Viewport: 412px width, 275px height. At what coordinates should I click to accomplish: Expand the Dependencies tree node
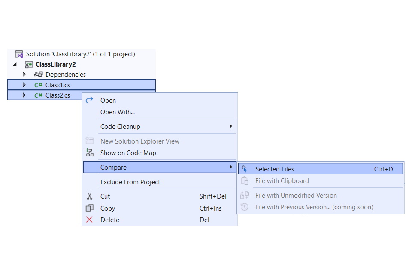click(24, 74)
